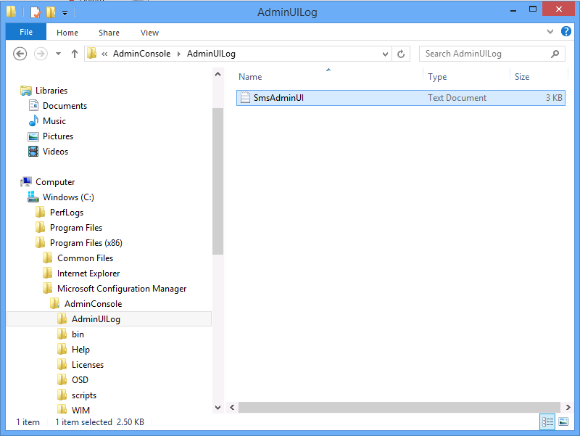
Task: Open the Videos library
Action: point(56,152)
